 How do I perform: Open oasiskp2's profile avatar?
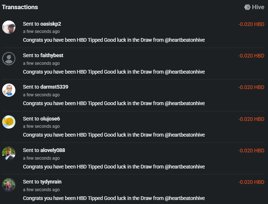(x=9, y=27)
